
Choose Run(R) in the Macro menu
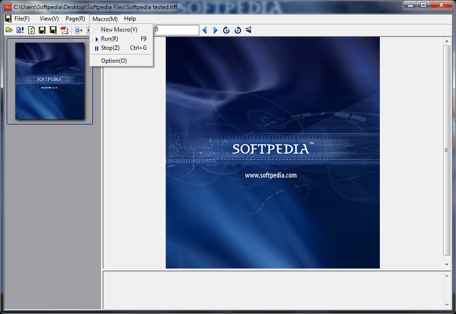(x=110, y=39)
